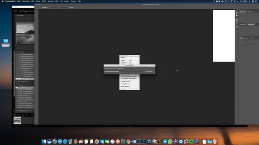Open Launchpad in the Dock
The width and height of the screenshot is (259, 145).
point(55,141)
